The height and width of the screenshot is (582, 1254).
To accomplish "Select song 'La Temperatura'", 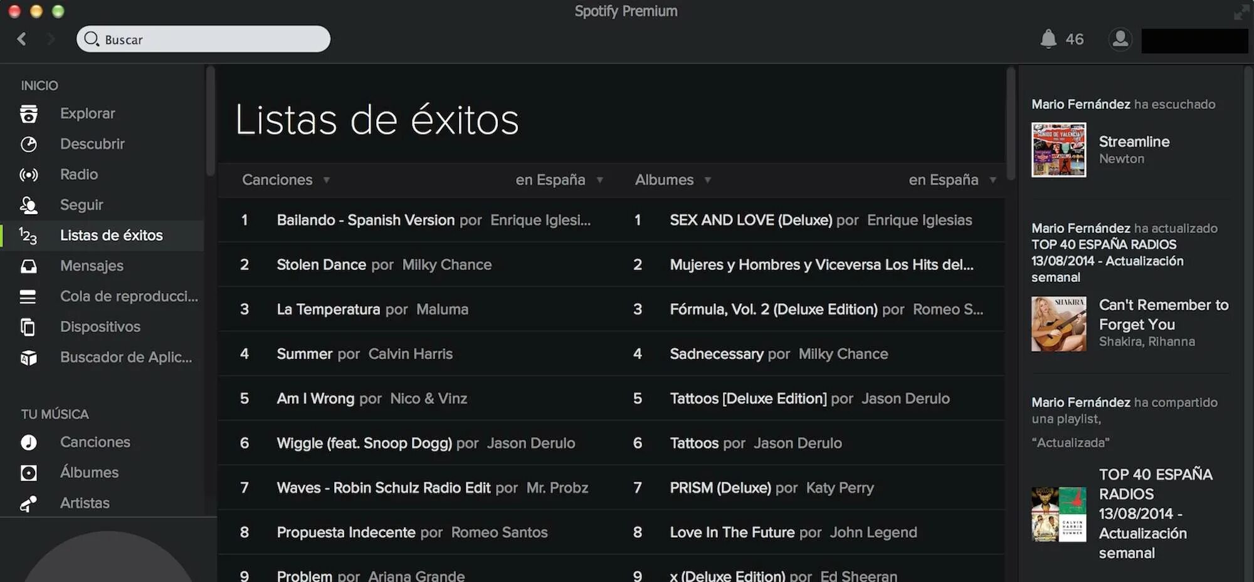I will [328, 309].
